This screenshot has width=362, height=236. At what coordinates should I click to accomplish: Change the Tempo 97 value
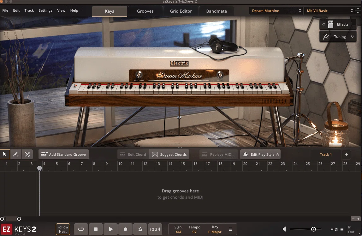pyautogui.click(x=194, y=232)
